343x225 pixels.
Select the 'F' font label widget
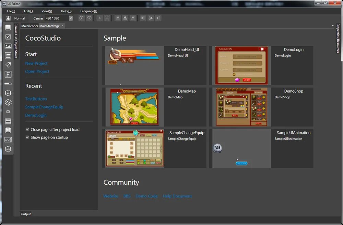tap(8, 74)
